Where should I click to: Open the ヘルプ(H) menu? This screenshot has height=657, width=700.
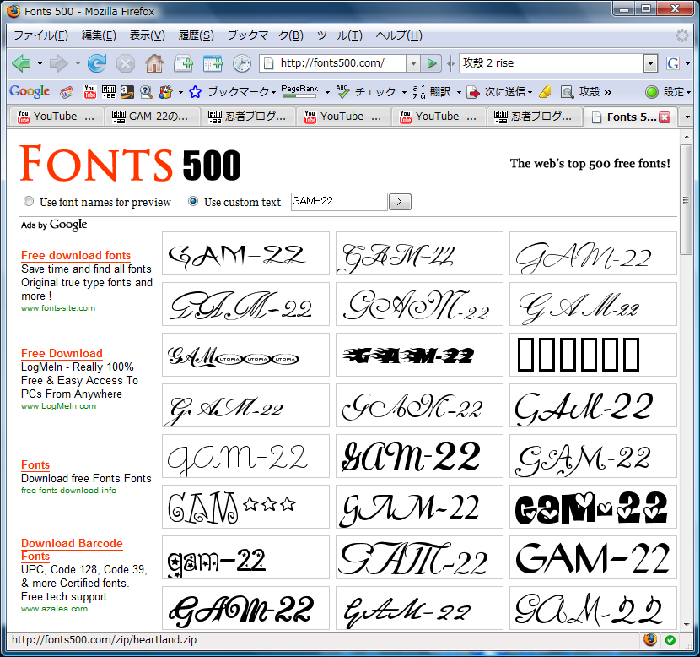pos(399,35)
